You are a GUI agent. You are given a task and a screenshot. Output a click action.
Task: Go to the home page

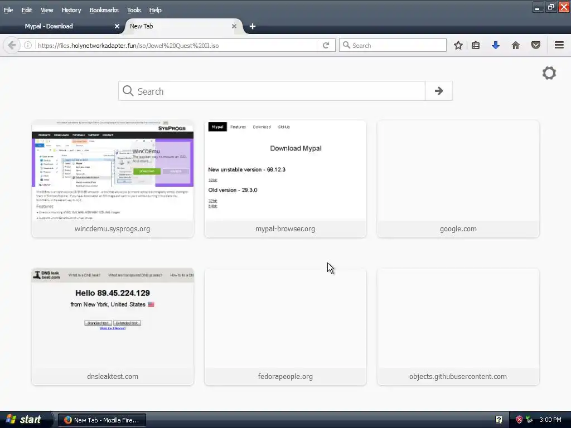pos(515,46)
